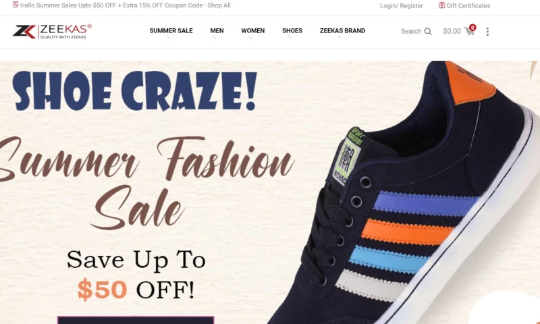
Task: Click the Zeekas logo
Action: coord(52,32)
